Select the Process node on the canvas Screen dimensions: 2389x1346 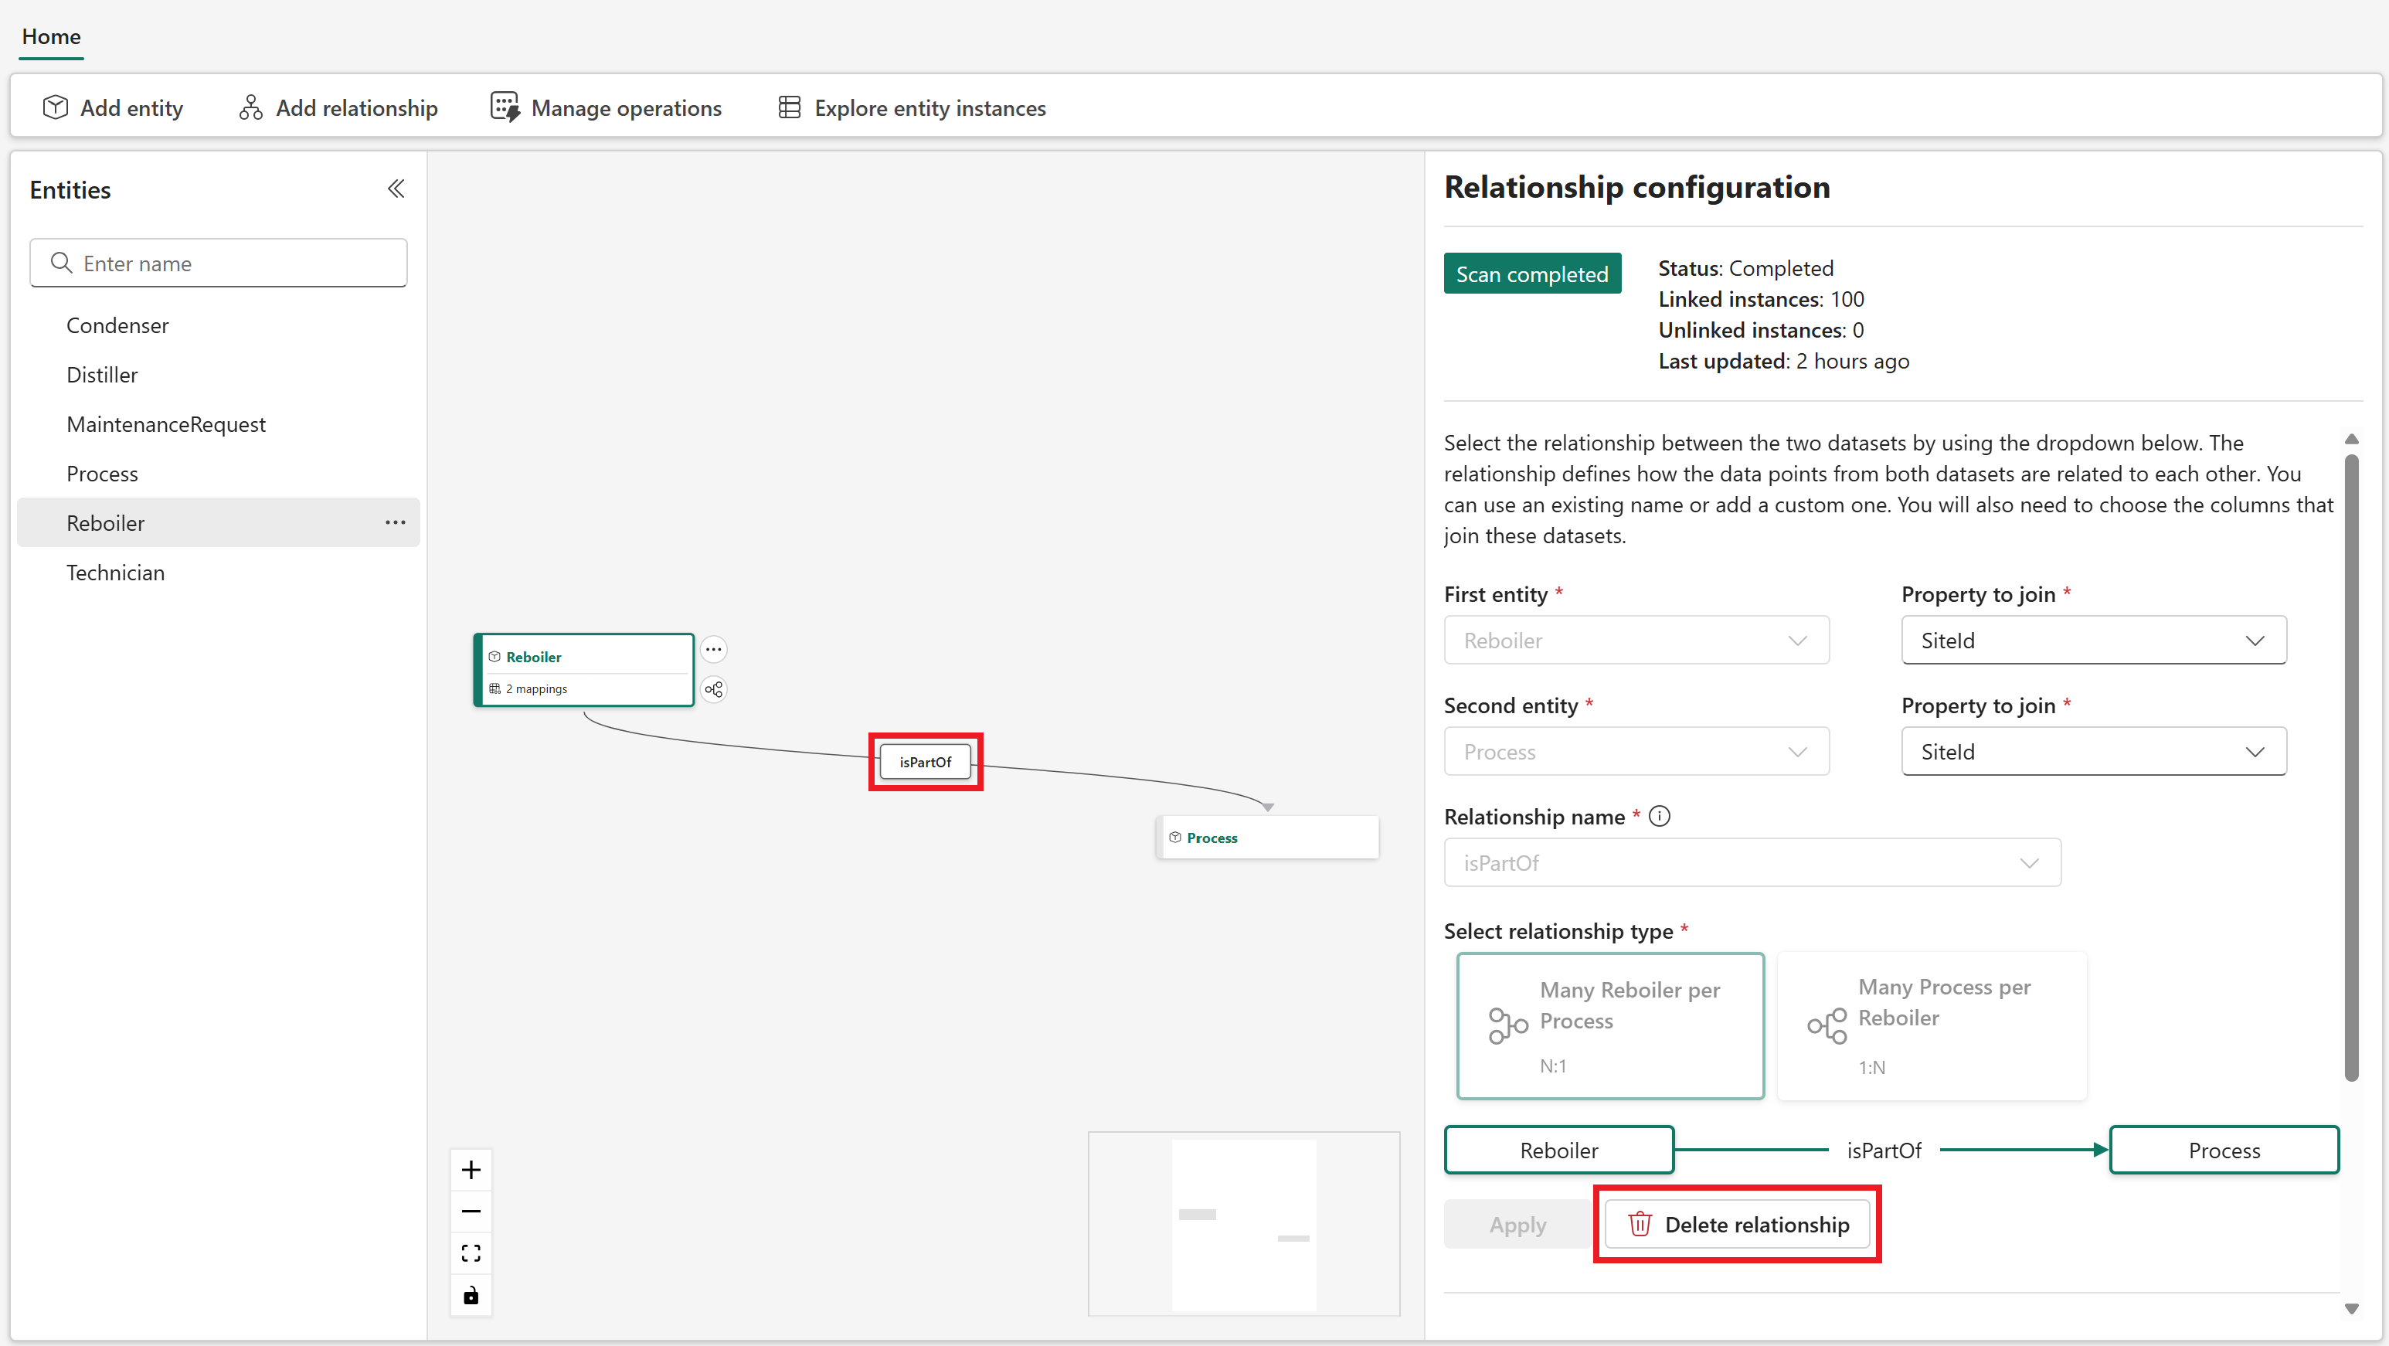click(x=1267, y=838)
